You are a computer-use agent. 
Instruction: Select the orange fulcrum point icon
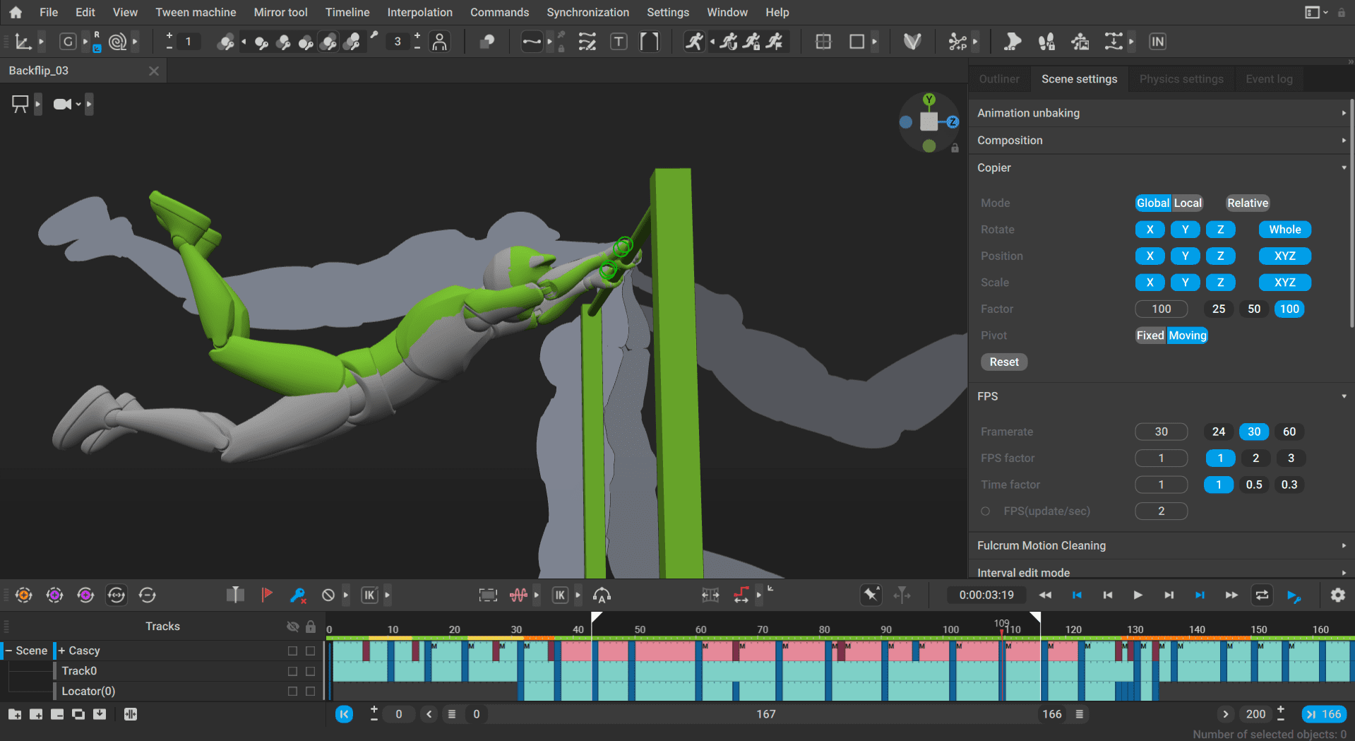24,595
